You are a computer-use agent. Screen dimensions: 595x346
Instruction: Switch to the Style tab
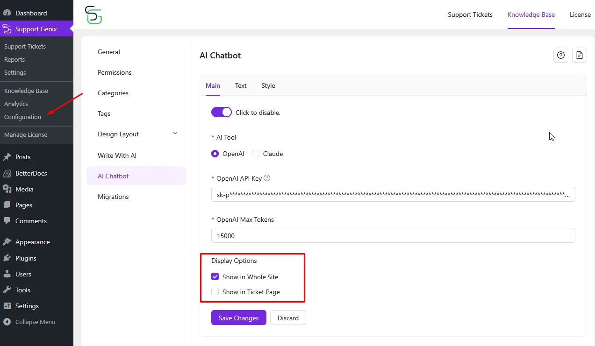tap(268, 85)
